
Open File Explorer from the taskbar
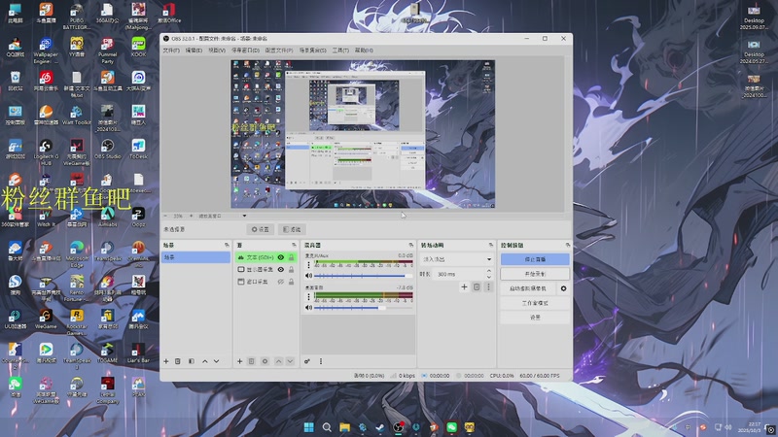[x=345, y=427]
